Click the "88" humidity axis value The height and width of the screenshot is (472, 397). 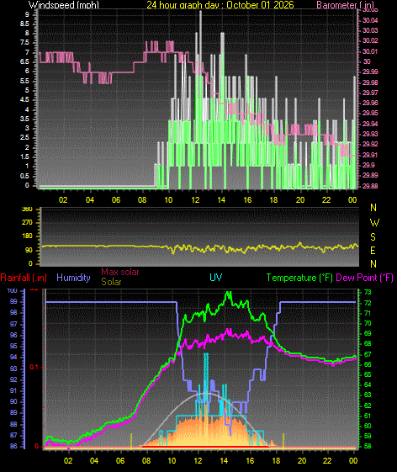pos(13,424)
